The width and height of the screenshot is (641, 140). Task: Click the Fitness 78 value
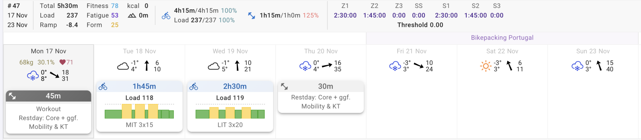click(x=114, y=6)
